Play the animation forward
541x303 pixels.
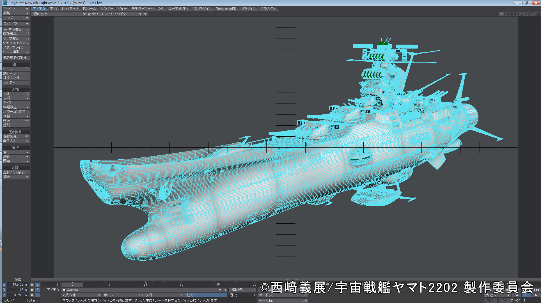point(536,295)
